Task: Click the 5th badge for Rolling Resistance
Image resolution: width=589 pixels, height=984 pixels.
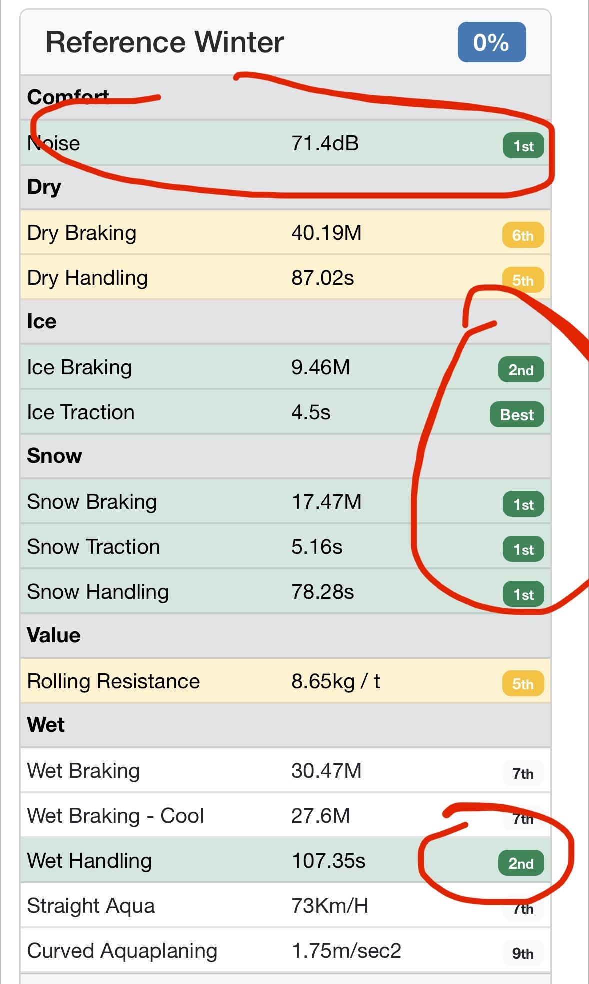Action: pyautogui.click(x=522, y=684)
